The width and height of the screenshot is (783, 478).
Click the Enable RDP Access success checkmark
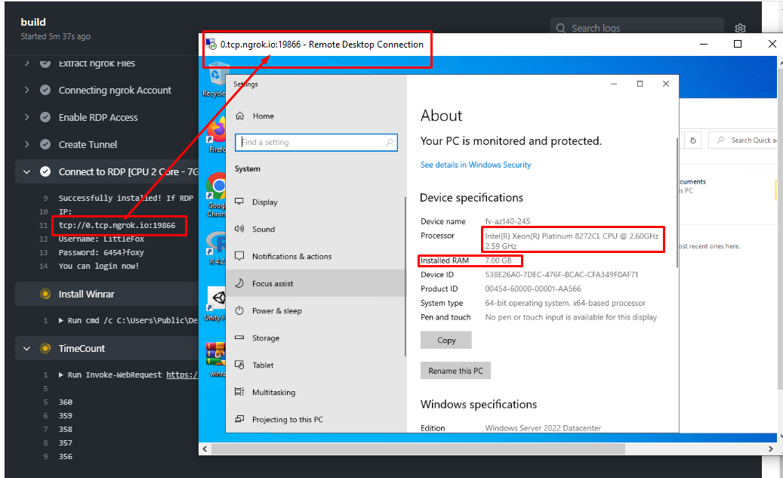[x=45, y=117]
